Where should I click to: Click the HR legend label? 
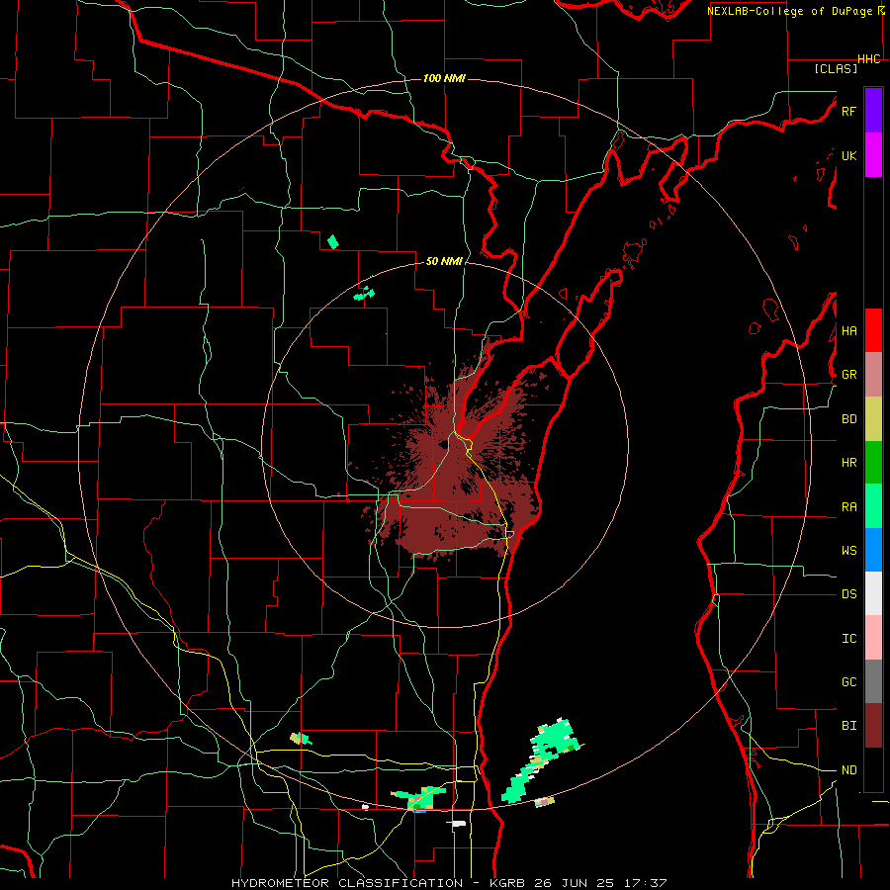[848, 463]
